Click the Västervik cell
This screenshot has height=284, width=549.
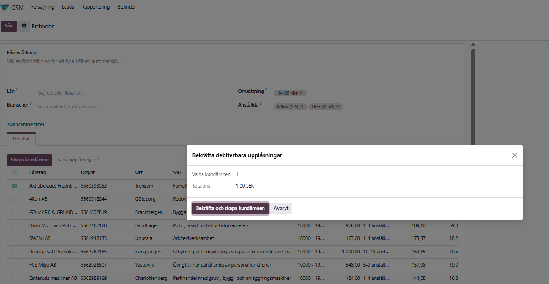[145, 265]
